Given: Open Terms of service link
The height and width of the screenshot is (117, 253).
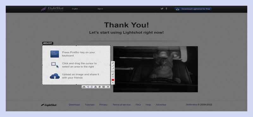Looking at the screenshot, I should [121, 105].
